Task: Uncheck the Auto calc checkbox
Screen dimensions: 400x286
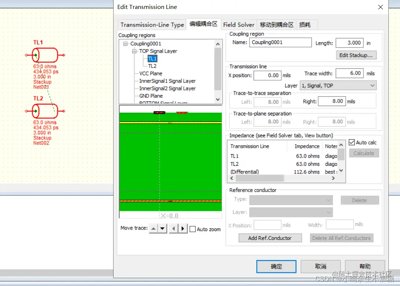Action: tap(352, 142)
